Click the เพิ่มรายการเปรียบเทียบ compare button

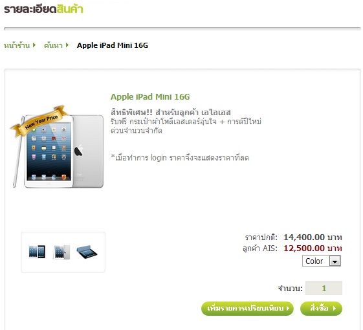247,309
